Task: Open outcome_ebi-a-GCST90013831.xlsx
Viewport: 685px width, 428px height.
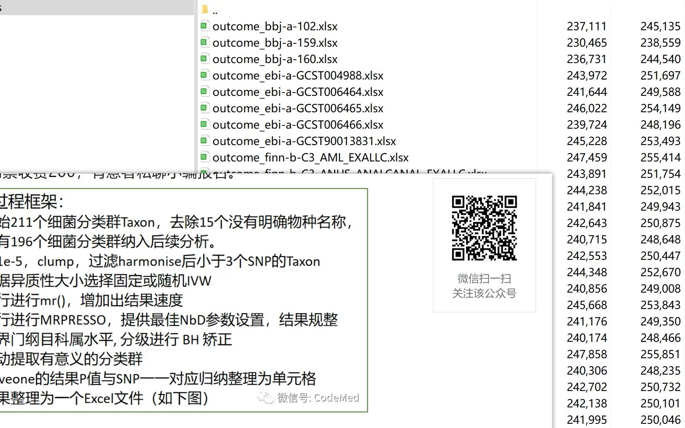Action: (x=305, y=141)
